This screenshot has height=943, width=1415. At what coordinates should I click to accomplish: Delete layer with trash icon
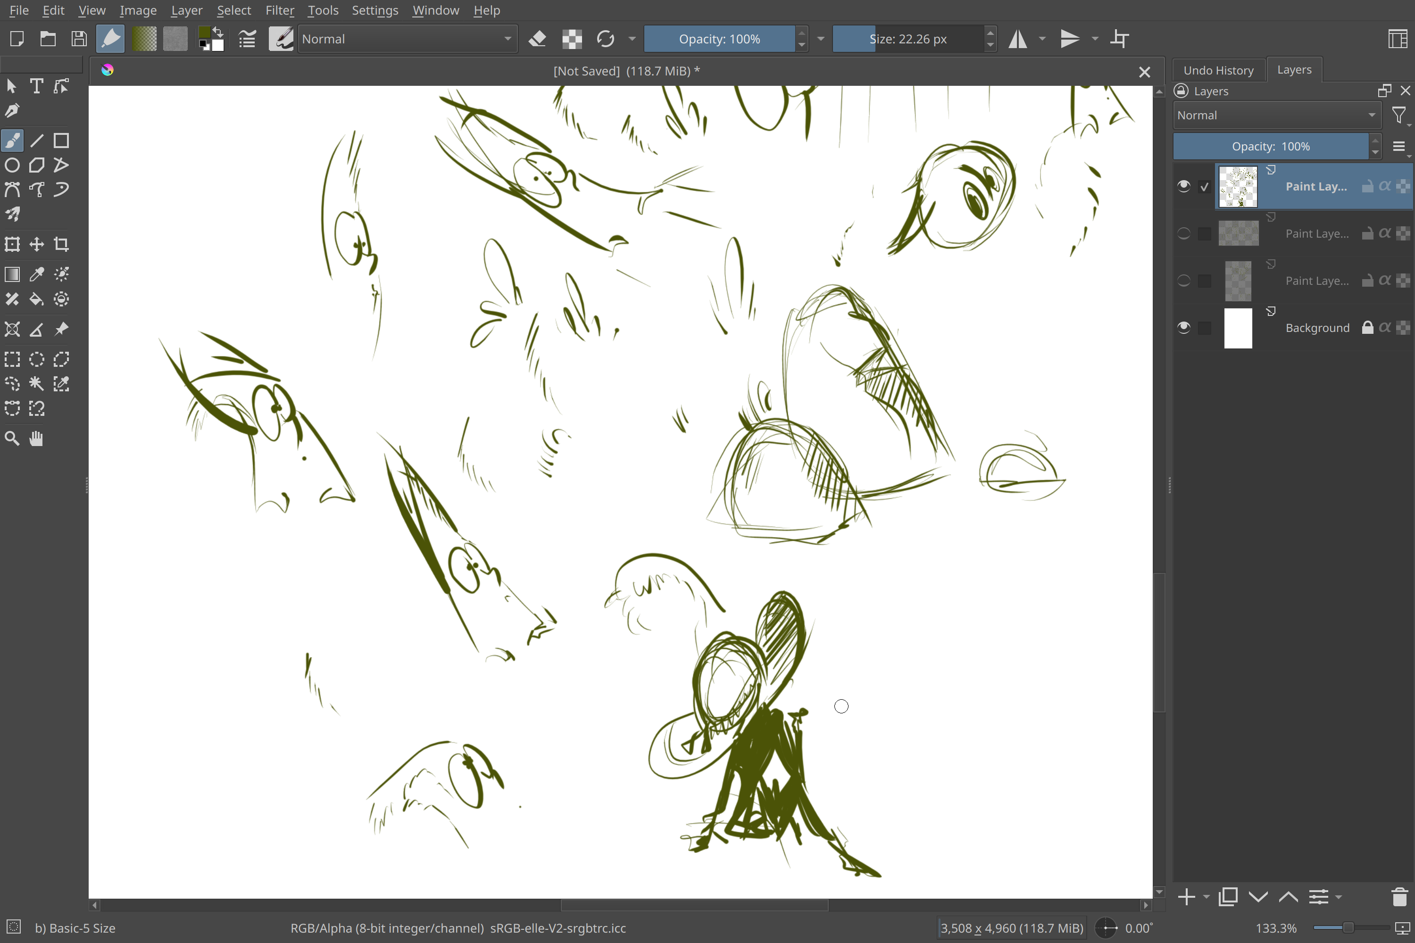click(1399, 897)
